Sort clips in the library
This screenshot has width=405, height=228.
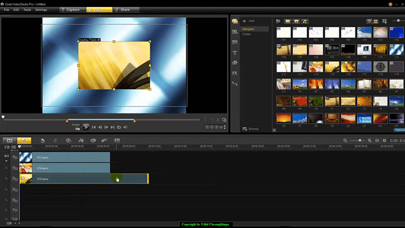[x=384, y=21]
